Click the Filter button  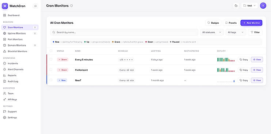[255, 32]
